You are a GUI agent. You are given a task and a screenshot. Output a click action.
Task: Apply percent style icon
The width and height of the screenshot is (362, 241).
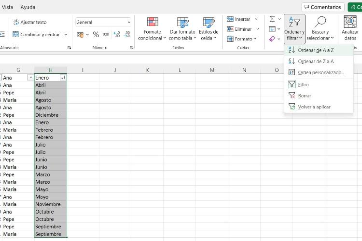96,35
